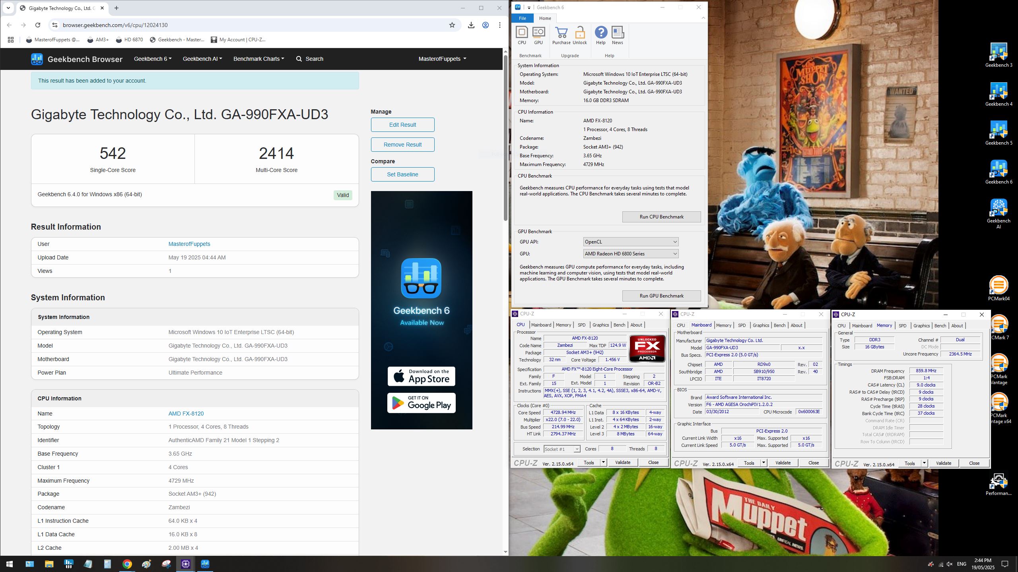Collapse the Geekbench 6 ribbon chevron

click(703, 18)
